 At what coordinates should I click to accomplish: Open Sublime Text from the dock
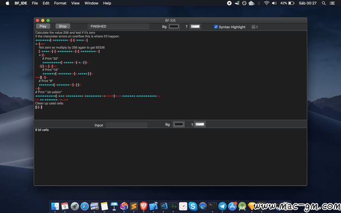click(x=134, y=206)
